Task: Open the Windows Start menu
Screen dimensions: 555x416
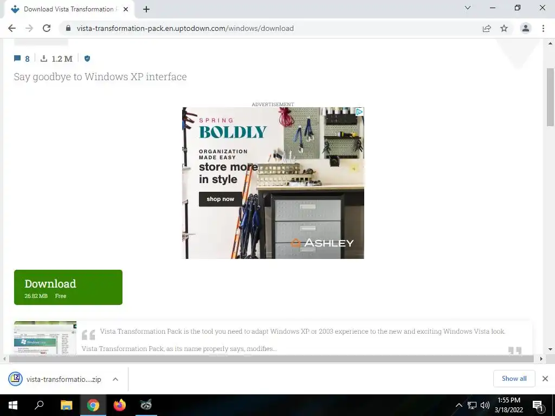Action: [x=13, y=405]
